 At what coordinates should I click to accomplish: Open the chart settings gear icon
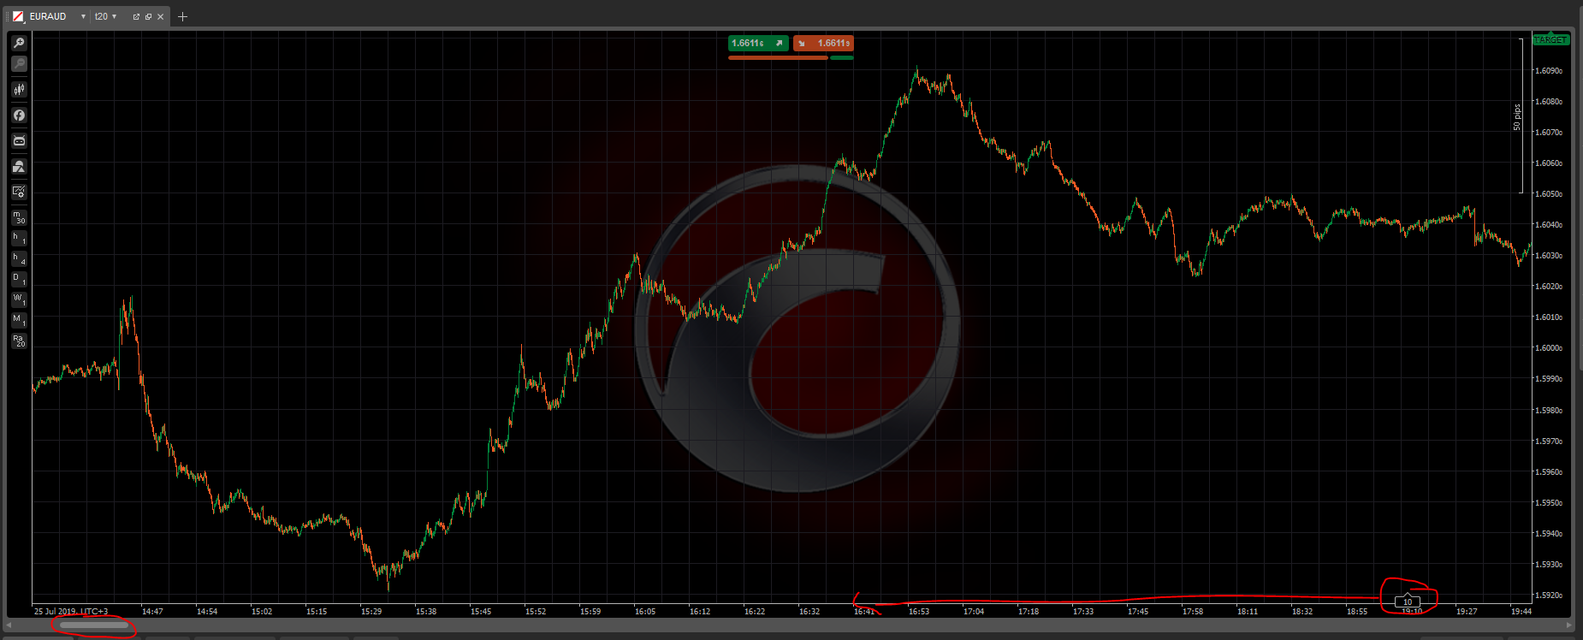coord(19,193)
